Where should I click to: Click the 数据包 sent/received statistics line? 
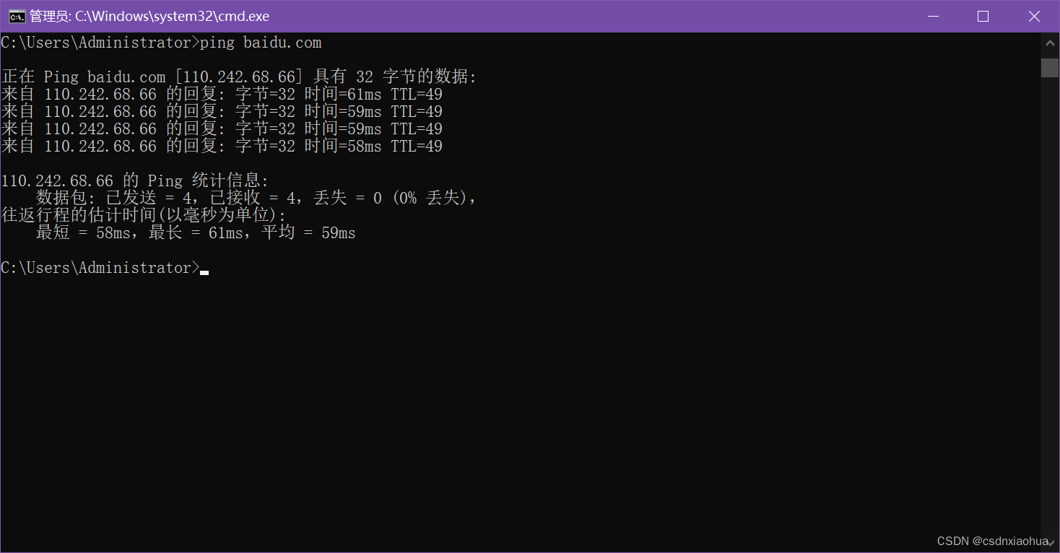pos(256,198)
